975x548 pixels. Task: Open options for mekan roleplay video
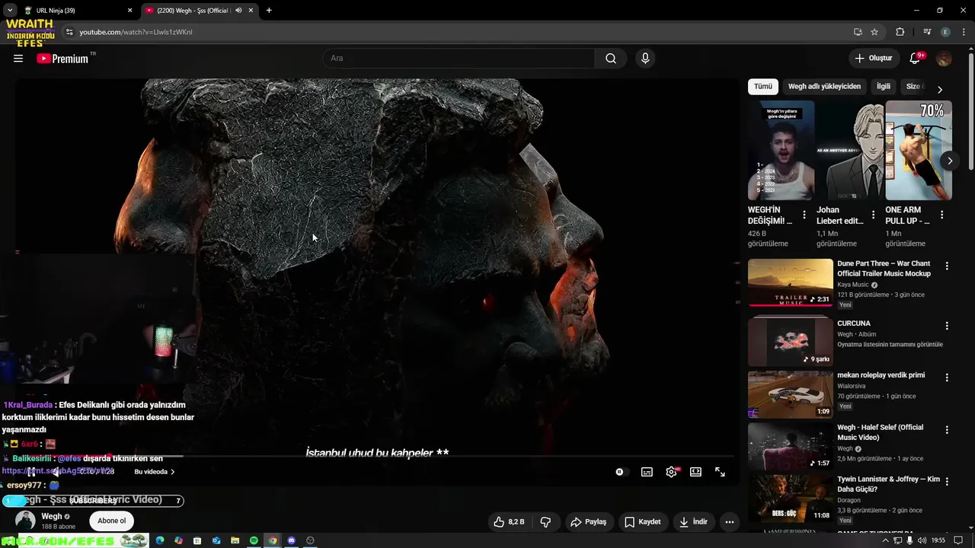coord(947,378)
